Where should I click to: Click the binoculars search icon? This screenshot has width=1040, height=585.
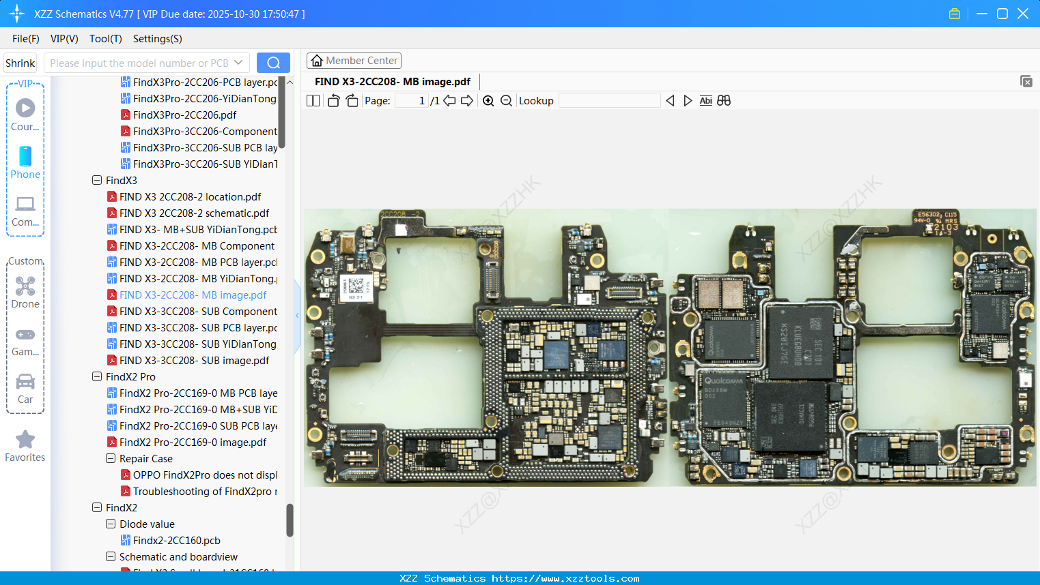(724, 101)
